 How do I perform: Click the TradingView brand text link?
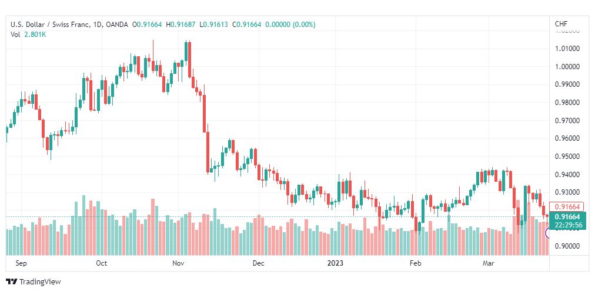tap(40, 282)
